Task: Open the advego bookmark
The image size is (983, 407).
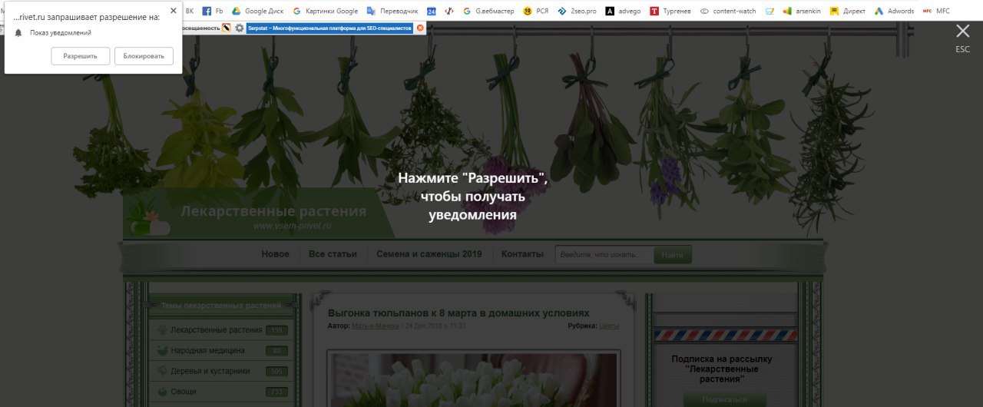Action: (623, 11)
